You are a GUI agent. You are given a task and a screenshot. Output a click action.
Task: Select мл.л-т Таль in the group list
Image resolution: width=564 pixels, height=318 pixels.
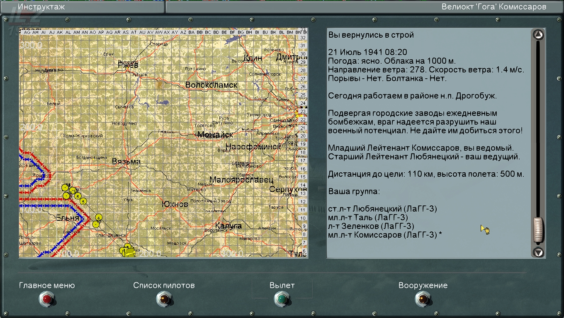coord(368,217)
